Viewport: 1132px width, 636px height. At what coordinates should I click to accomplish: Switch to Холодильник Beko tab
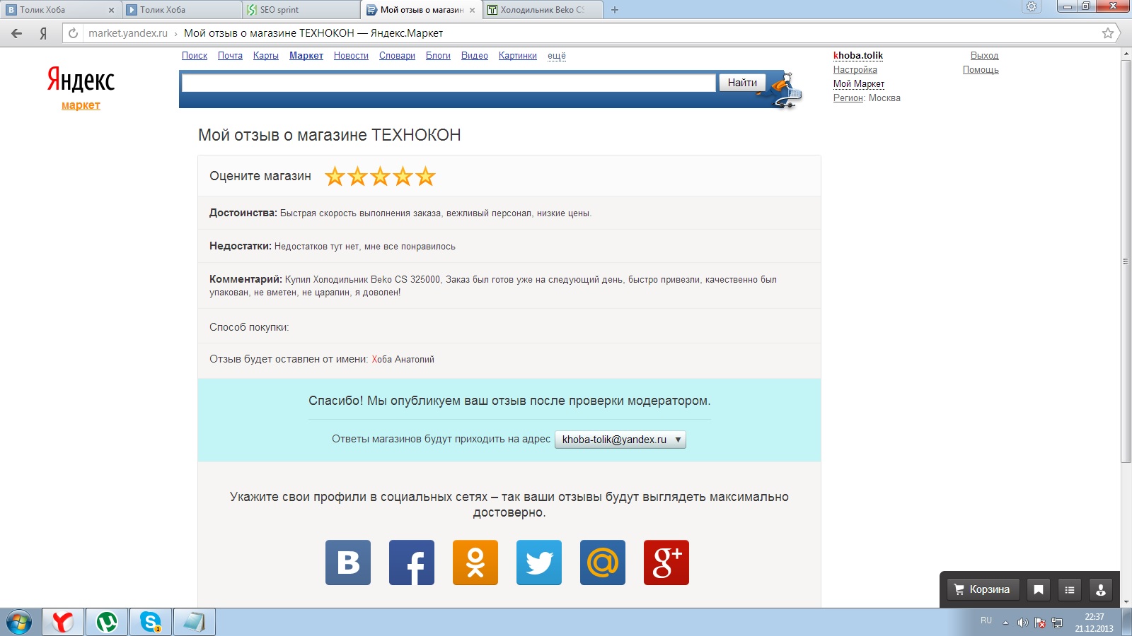tap(543, 10)
